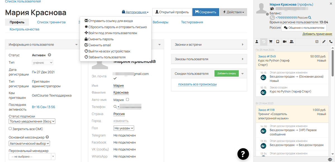This screenshot has height=162, width=335.
Task: Open the video camera tab in sidebar
Action: coord(284,42)
